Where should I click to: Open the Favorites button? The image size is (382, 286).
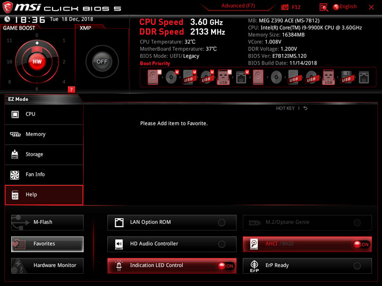(47, 244)
